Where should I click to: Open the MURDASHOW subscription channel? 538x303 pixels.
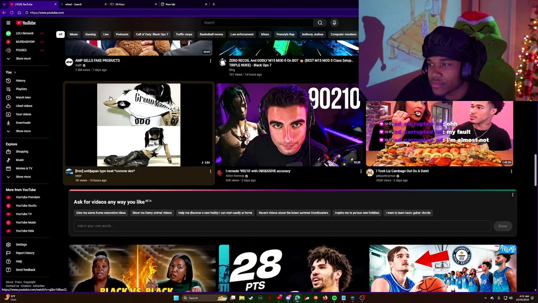tap(25, 42)
